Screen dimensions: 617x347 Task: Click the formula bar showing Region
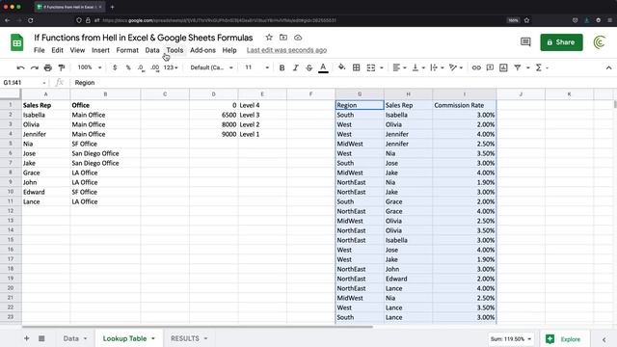pos(342,83)
